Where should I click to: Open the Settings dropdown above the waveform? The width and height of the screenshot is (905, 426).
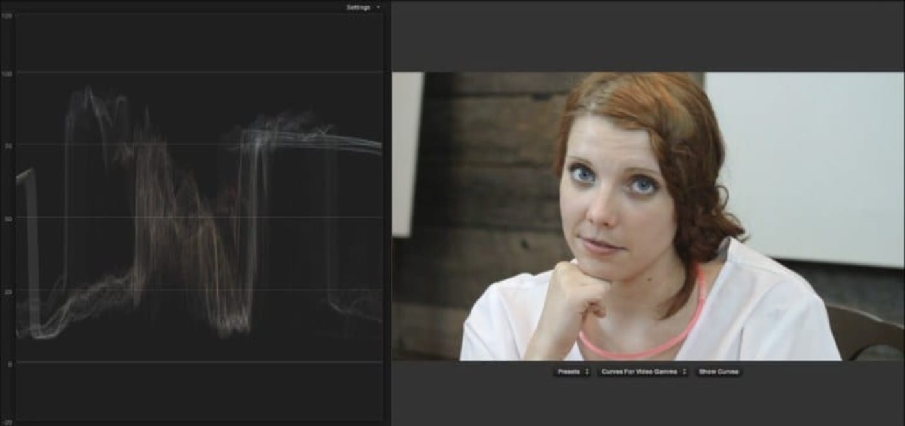[x=363, y=7]
